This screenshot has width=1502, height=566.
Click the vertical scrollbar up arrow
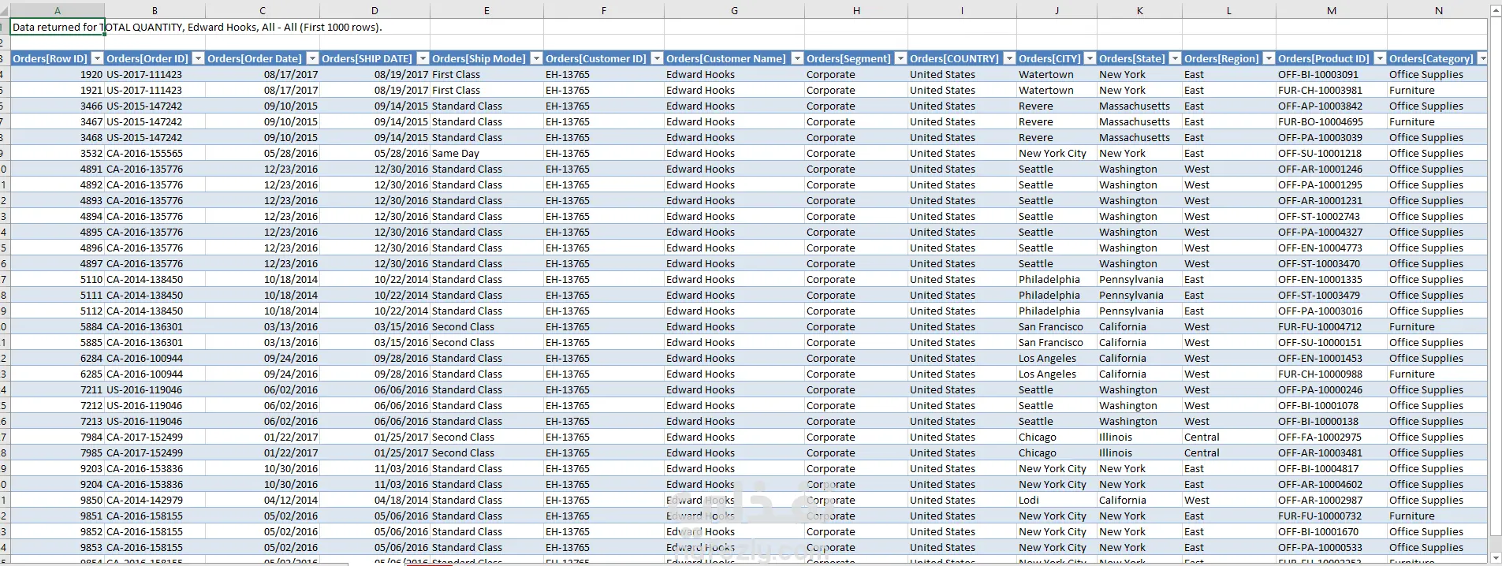point(1496,10)
